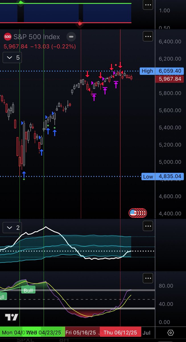Click the 6,400.00 price scale value
This screenshot has width=186, height=342.
[x=170, y=42]
